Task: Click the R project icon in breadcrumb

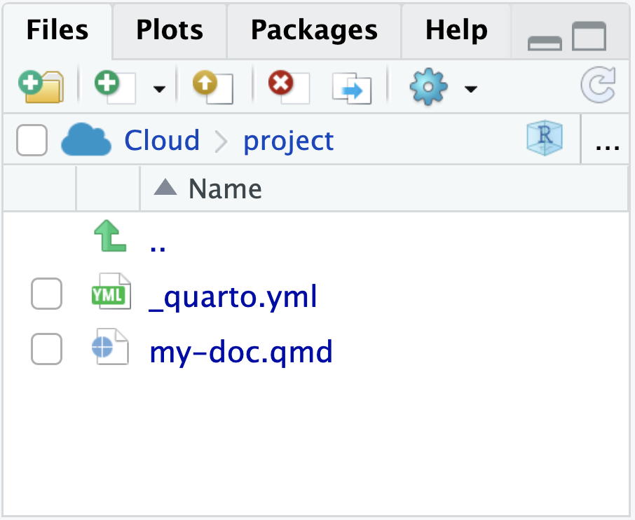Action: (x=545, y=139)
